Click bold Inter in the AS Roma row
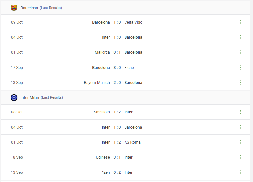 [x=106, y=142]
